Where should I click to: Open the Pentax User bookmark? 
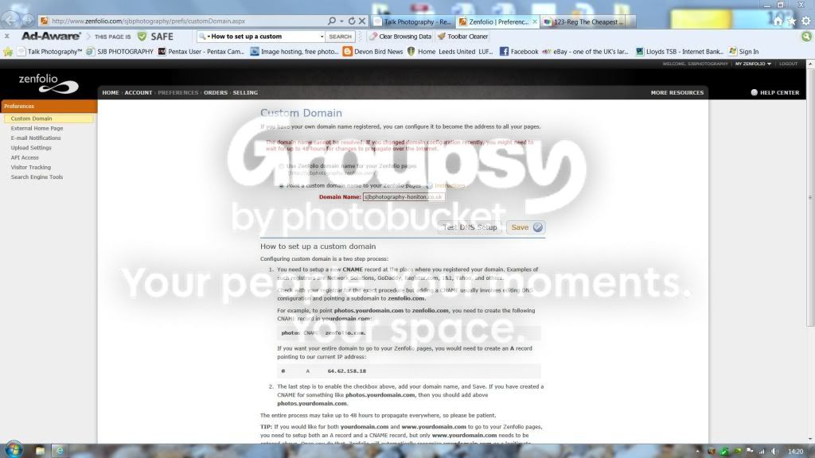tap(201, 52)
